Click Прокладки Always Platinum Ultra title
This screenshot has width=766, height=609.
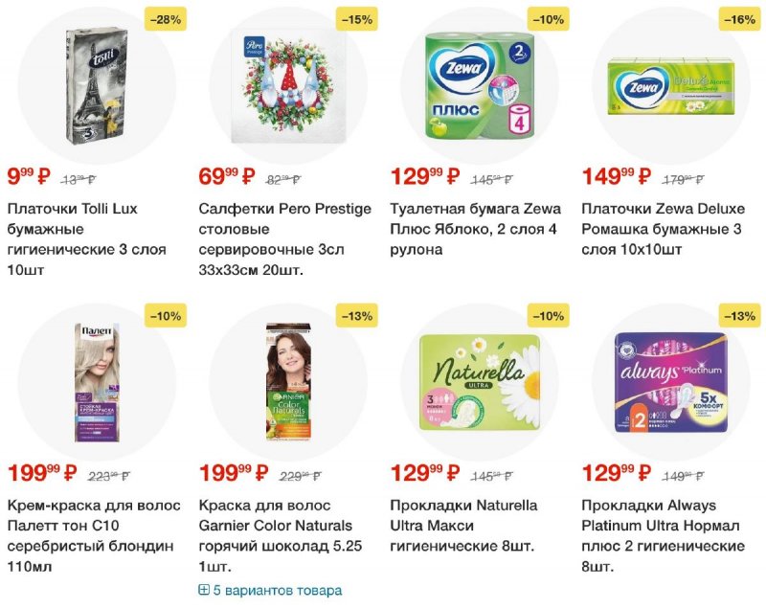pos(664,535)
